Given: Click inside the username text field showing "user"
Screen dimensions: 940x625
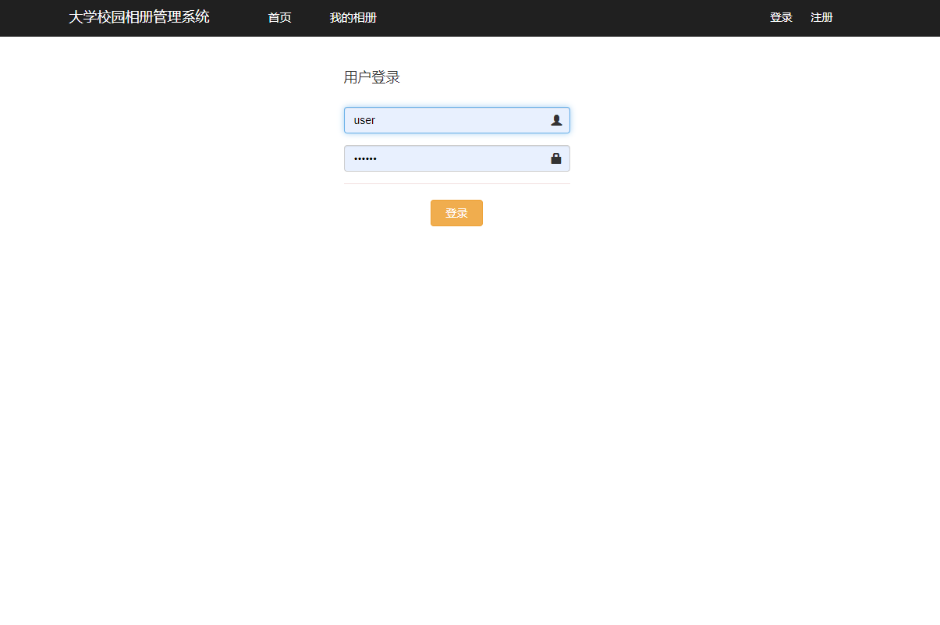Looking at the screenshot, I should coord(437,120).
